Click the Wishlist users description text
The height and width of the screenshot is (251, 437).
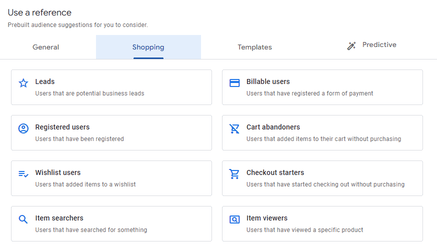pyautogui.click(x=85, y=184)
